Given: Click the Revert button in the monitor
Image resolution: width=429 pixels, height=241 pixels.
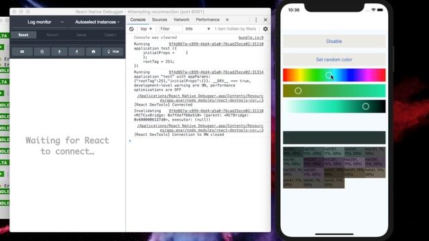Looking at the screenshot, I should (x=52, y=35).
